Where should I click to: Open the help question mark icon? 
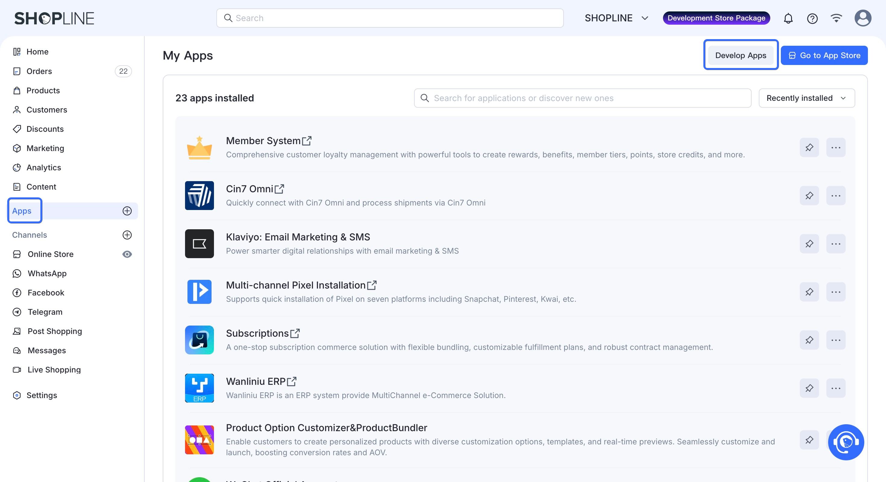point(812,18)
